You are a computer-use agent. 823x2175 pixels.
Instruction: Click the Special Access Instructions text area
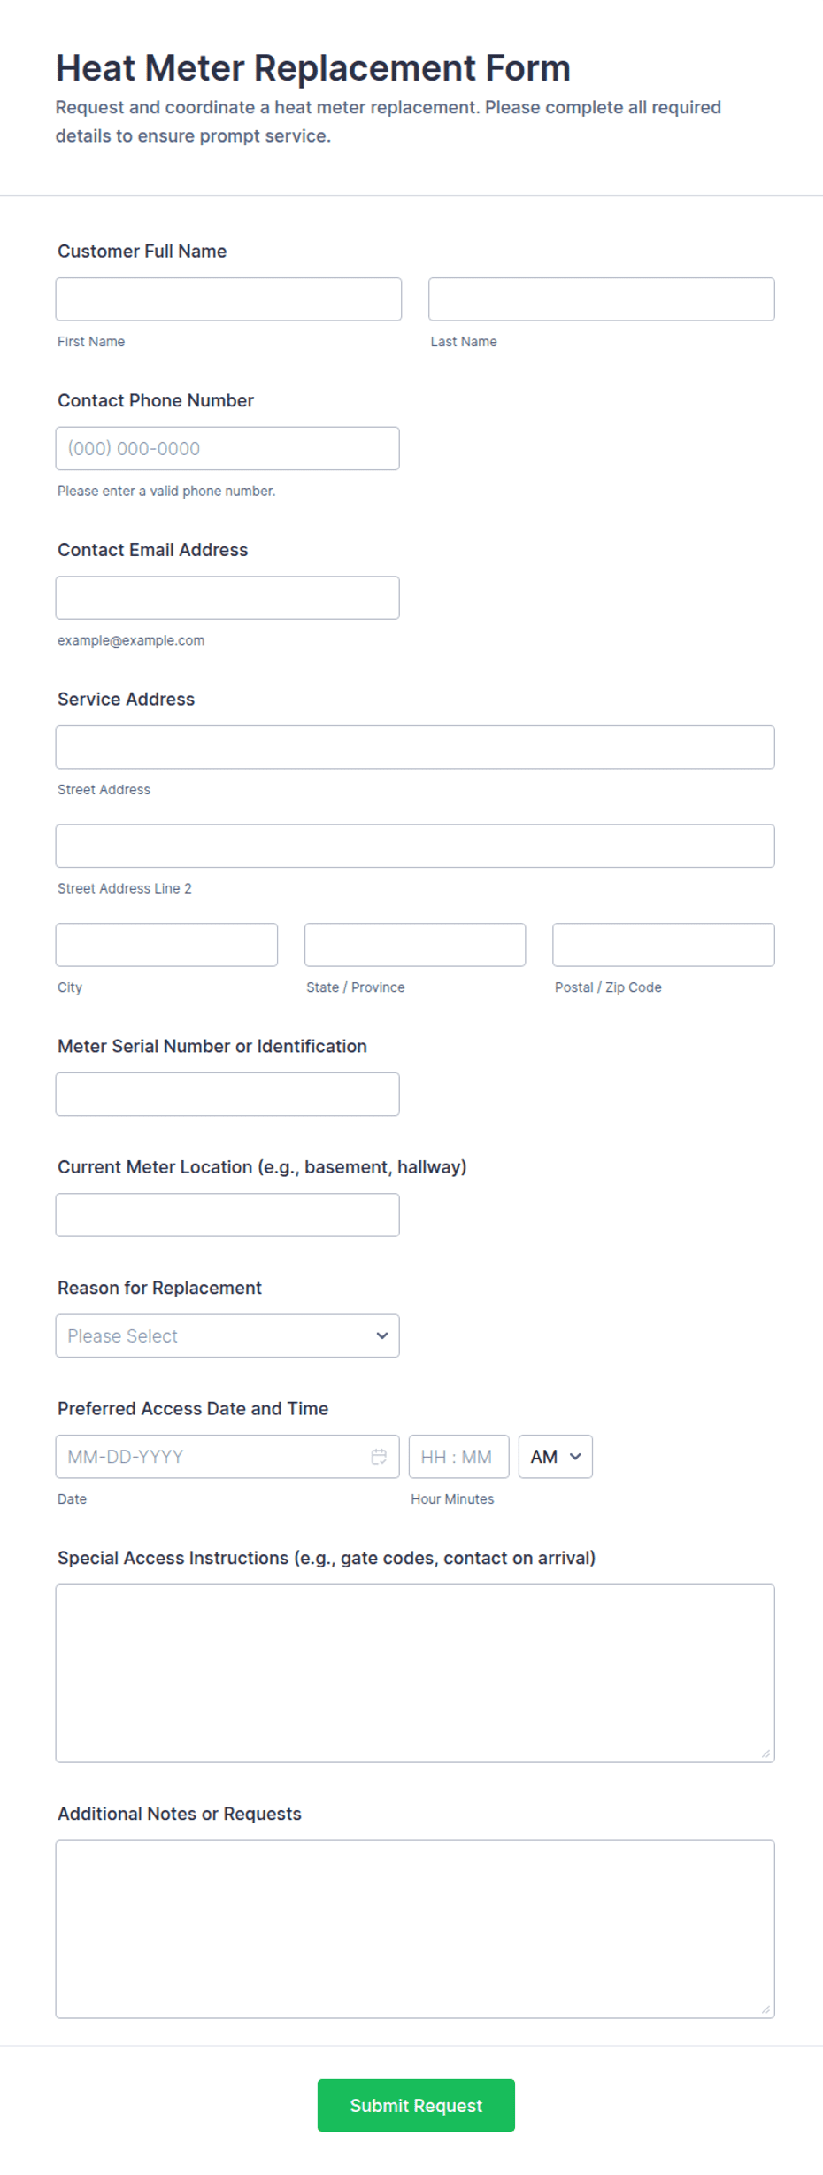coord(415,1674)
